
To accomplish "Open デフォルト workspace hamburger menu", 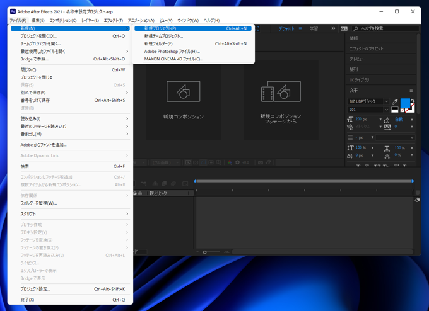I will pyautogui.click(x=300, y=29).
